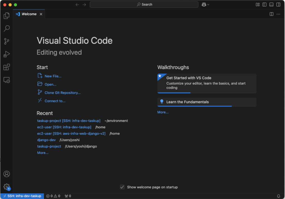Open recent project taskup-project over SSH
The image size is (285, 199).
pyautogui.click(x=69, y=121)
